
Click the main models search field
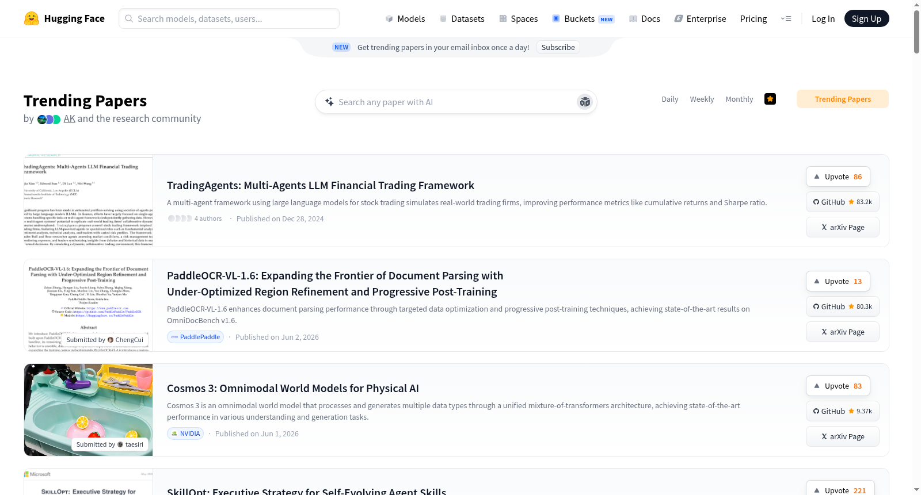click(x=229, y=18)
